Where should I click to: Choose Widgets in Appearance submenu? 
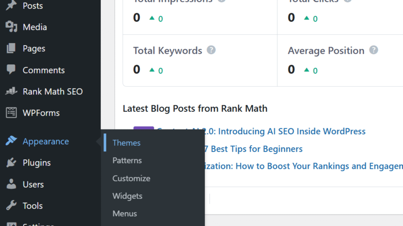click(x=127, y=196)
